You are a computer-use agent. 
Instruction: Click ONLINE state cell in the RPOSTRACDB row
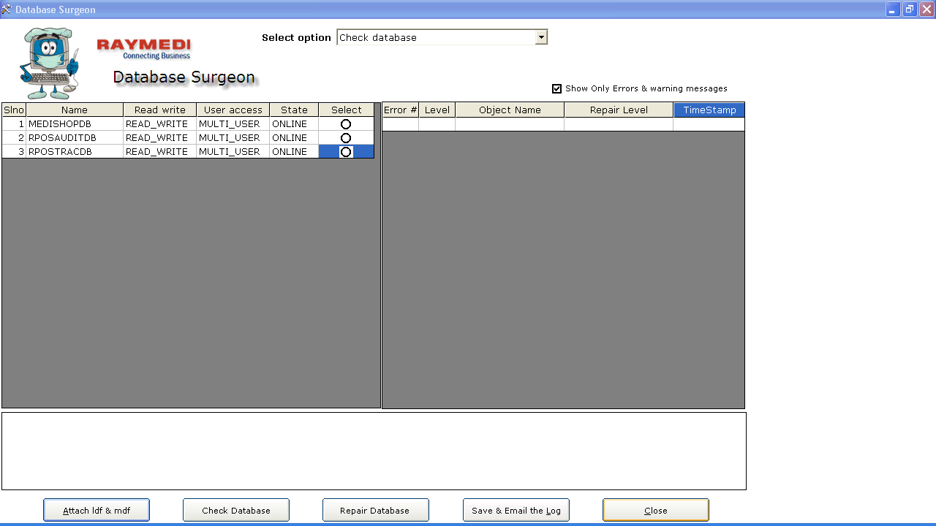tap(294, 152)
